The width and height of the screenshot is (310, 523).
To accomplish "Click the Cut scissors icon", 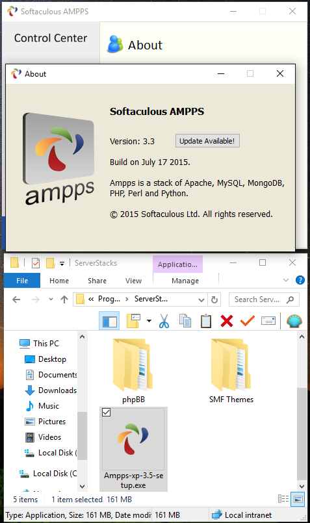I will coord(164,321).
